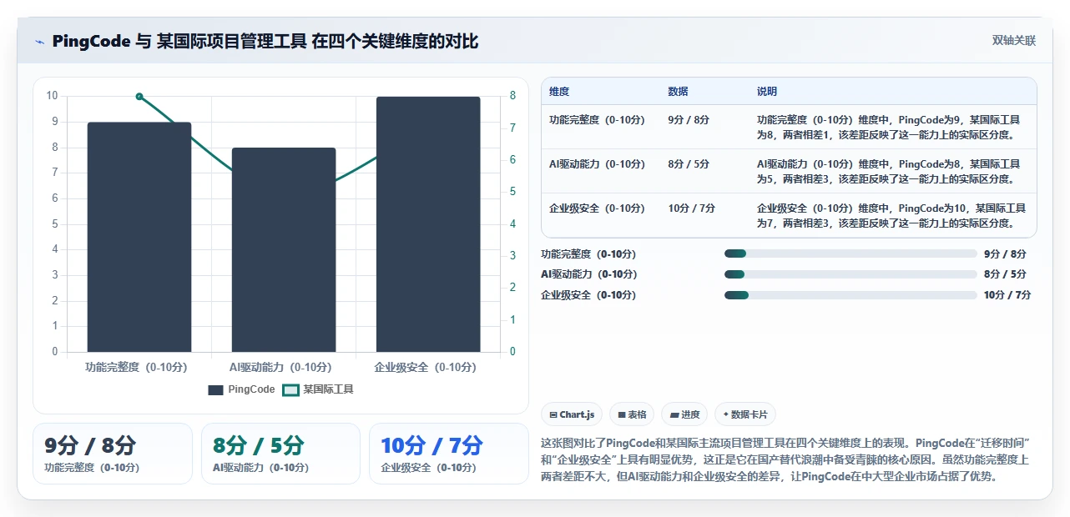This screenshot has width=1070, height=517.
Task: Toggle the PingCode legend swatch
Action: point(216,389)
